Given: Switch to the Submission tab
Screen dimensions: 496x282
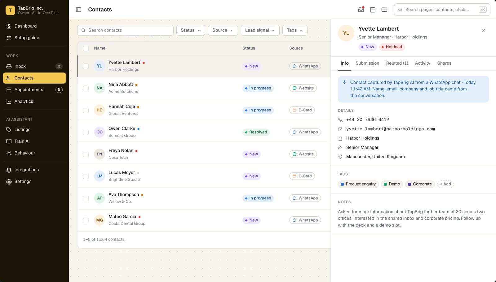Looking at the screenshot, I should (x=367, y=63).
